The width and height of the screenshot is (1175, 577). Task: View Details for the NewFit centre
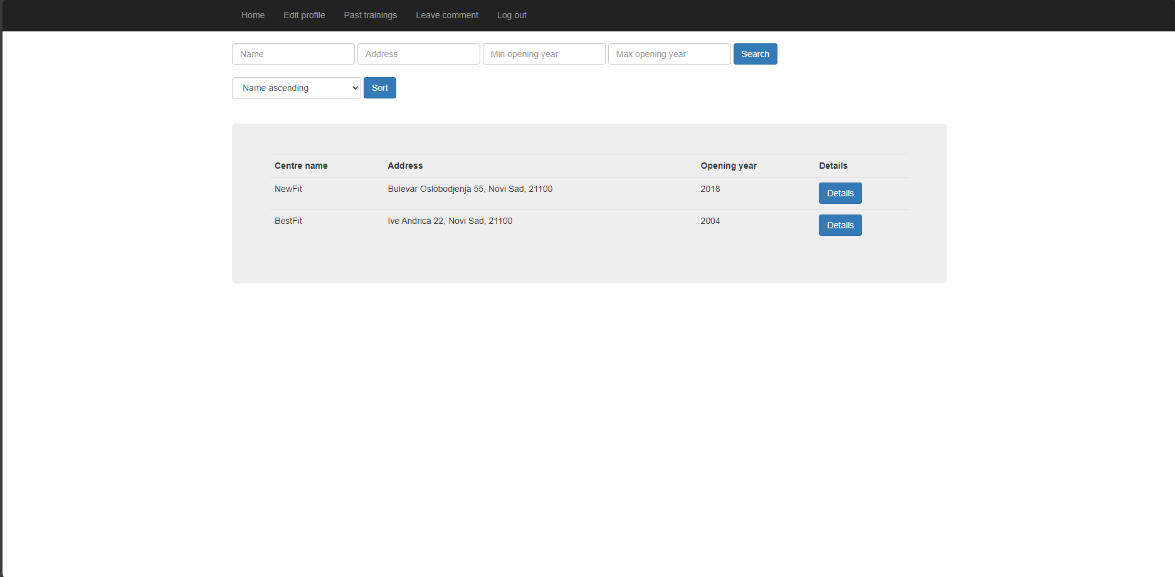(x=840, y=193)
